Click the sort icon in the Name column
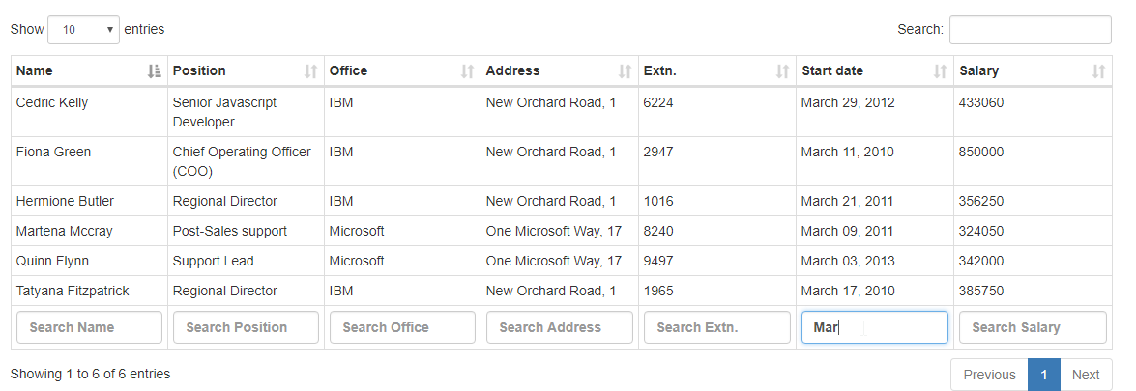The width and height of the screenshot is (1136, 391). [154, 71]
